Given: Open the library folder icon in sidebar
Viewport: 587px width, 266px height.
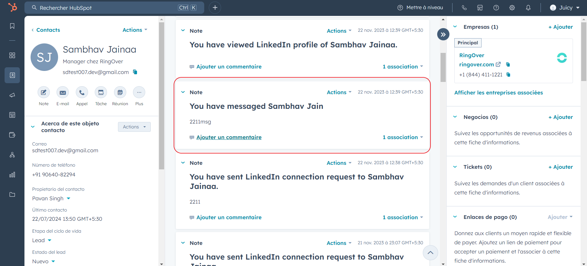Looking at the screenshot, I should coord(12,194).
